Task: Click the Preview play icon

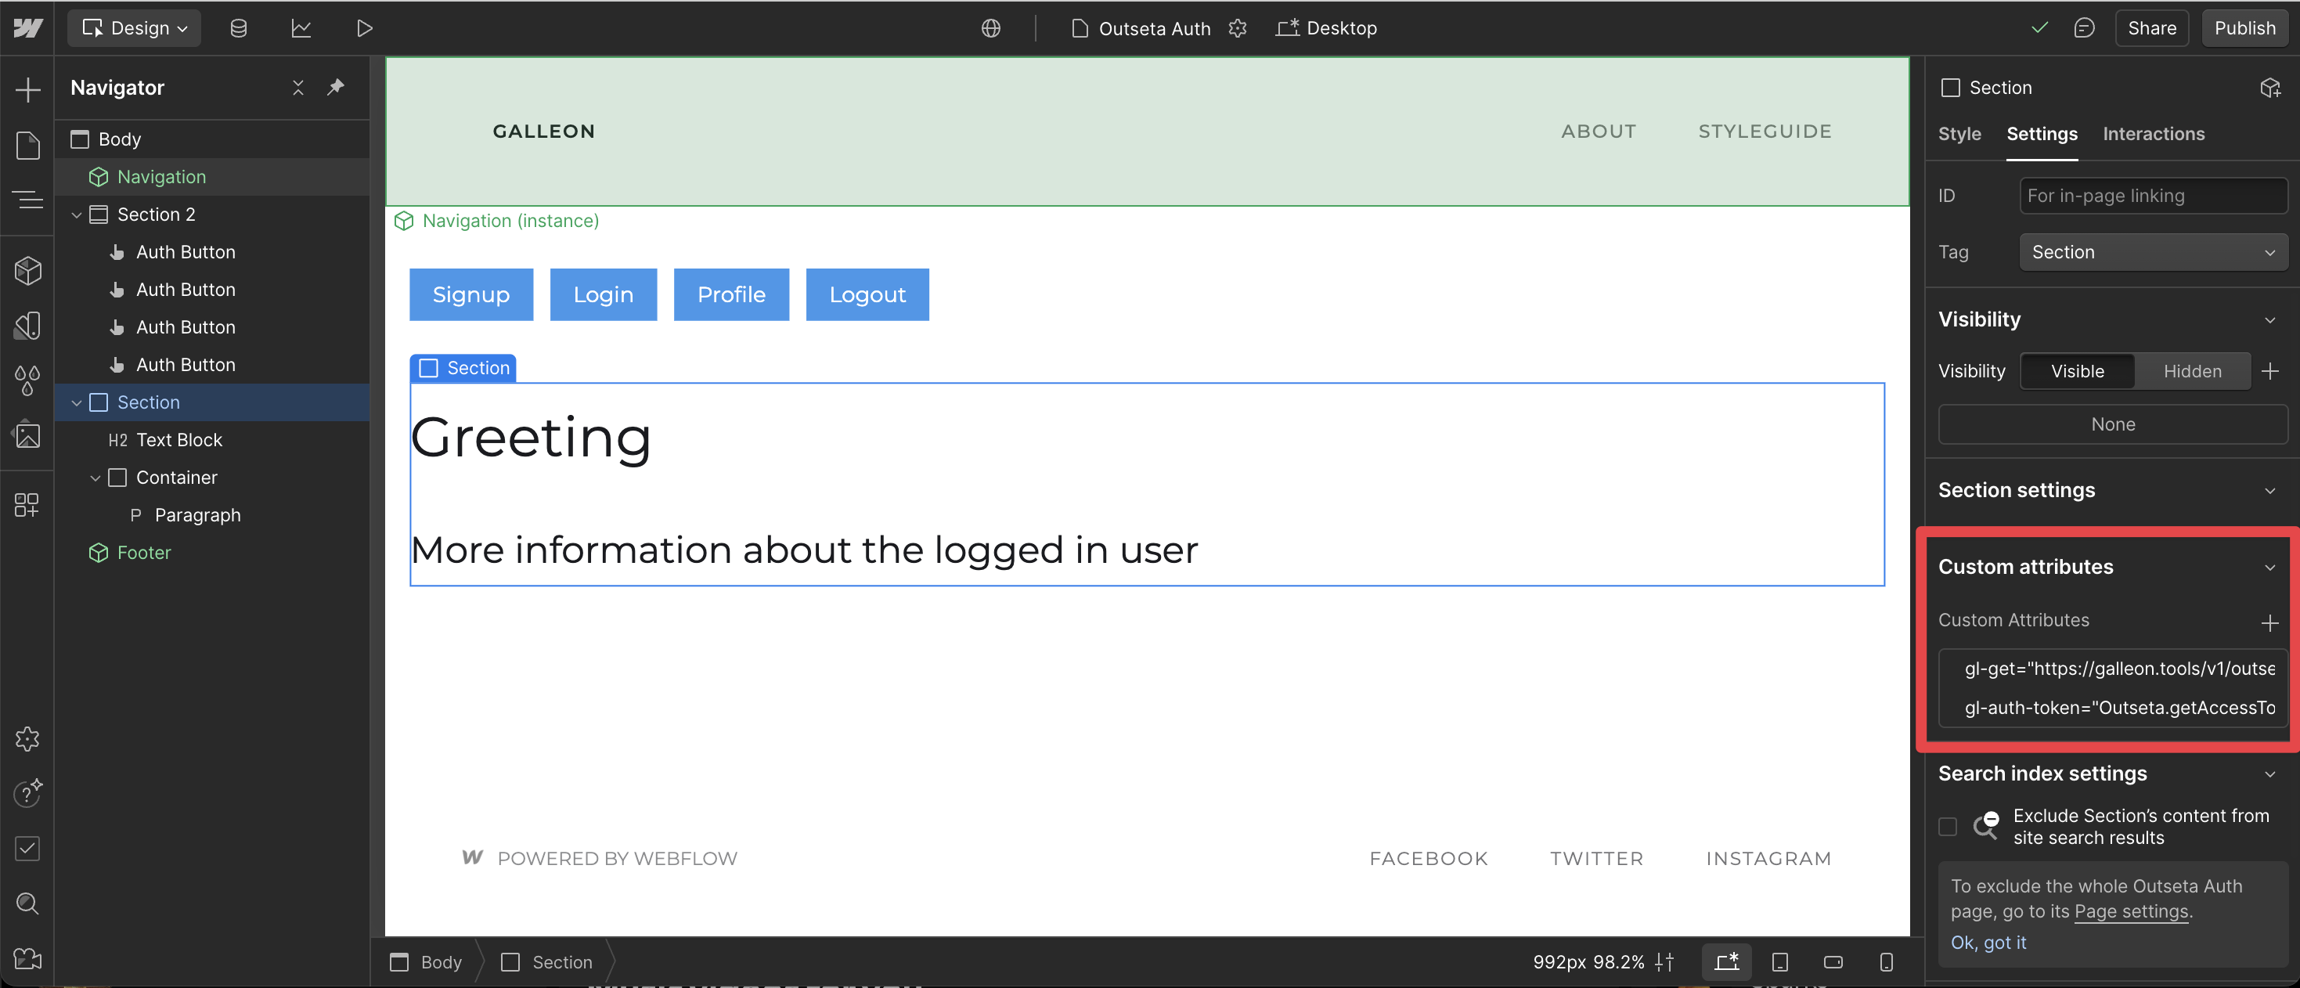Action: 363,28
